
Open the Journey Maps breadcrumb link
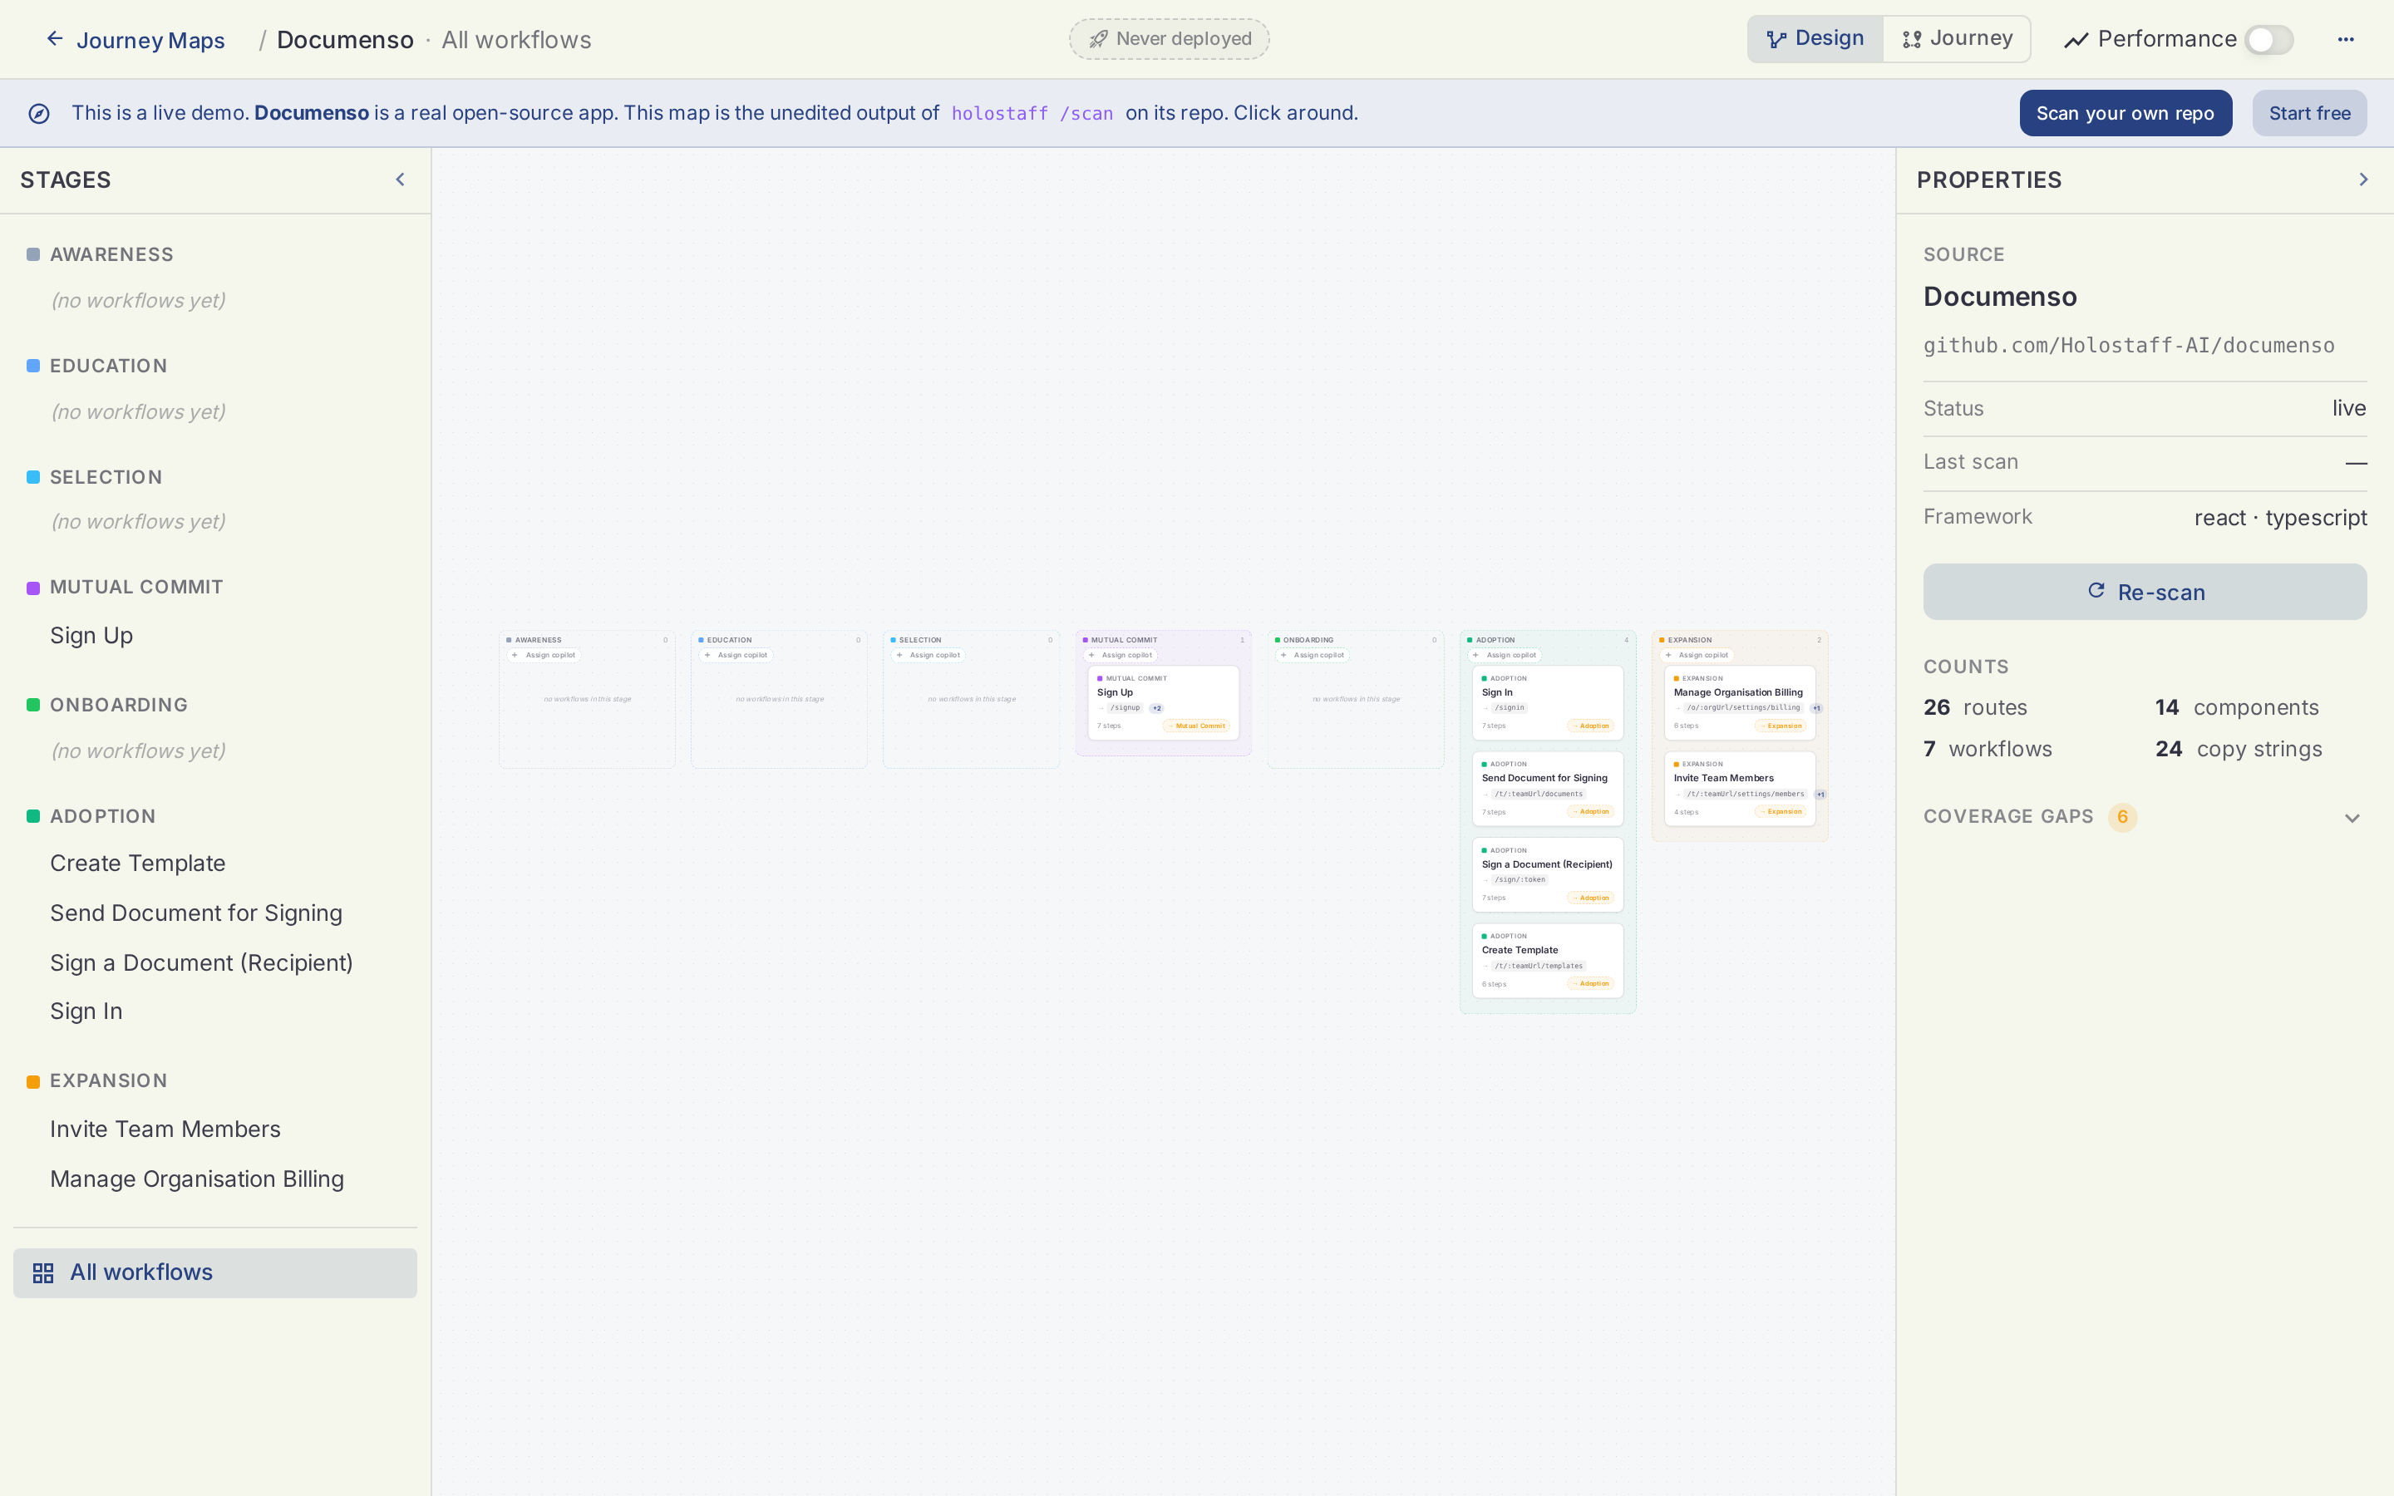(150, 41)
